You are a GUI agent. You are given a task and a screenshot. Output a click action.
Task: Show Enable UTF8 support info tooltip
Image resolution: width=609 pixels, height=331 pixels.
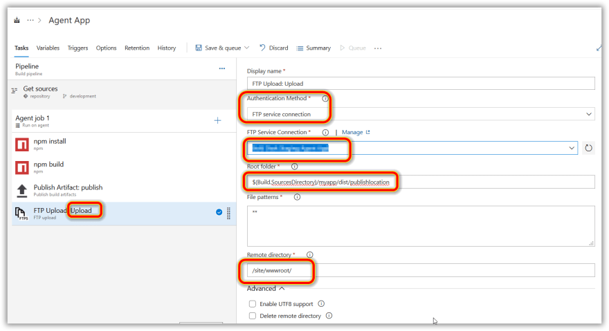(321, 304)
